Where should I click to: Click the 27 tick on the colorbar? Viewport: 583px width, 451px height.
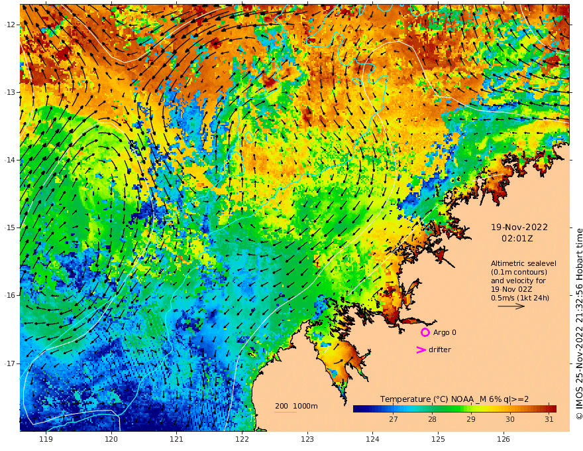(394, 419)
